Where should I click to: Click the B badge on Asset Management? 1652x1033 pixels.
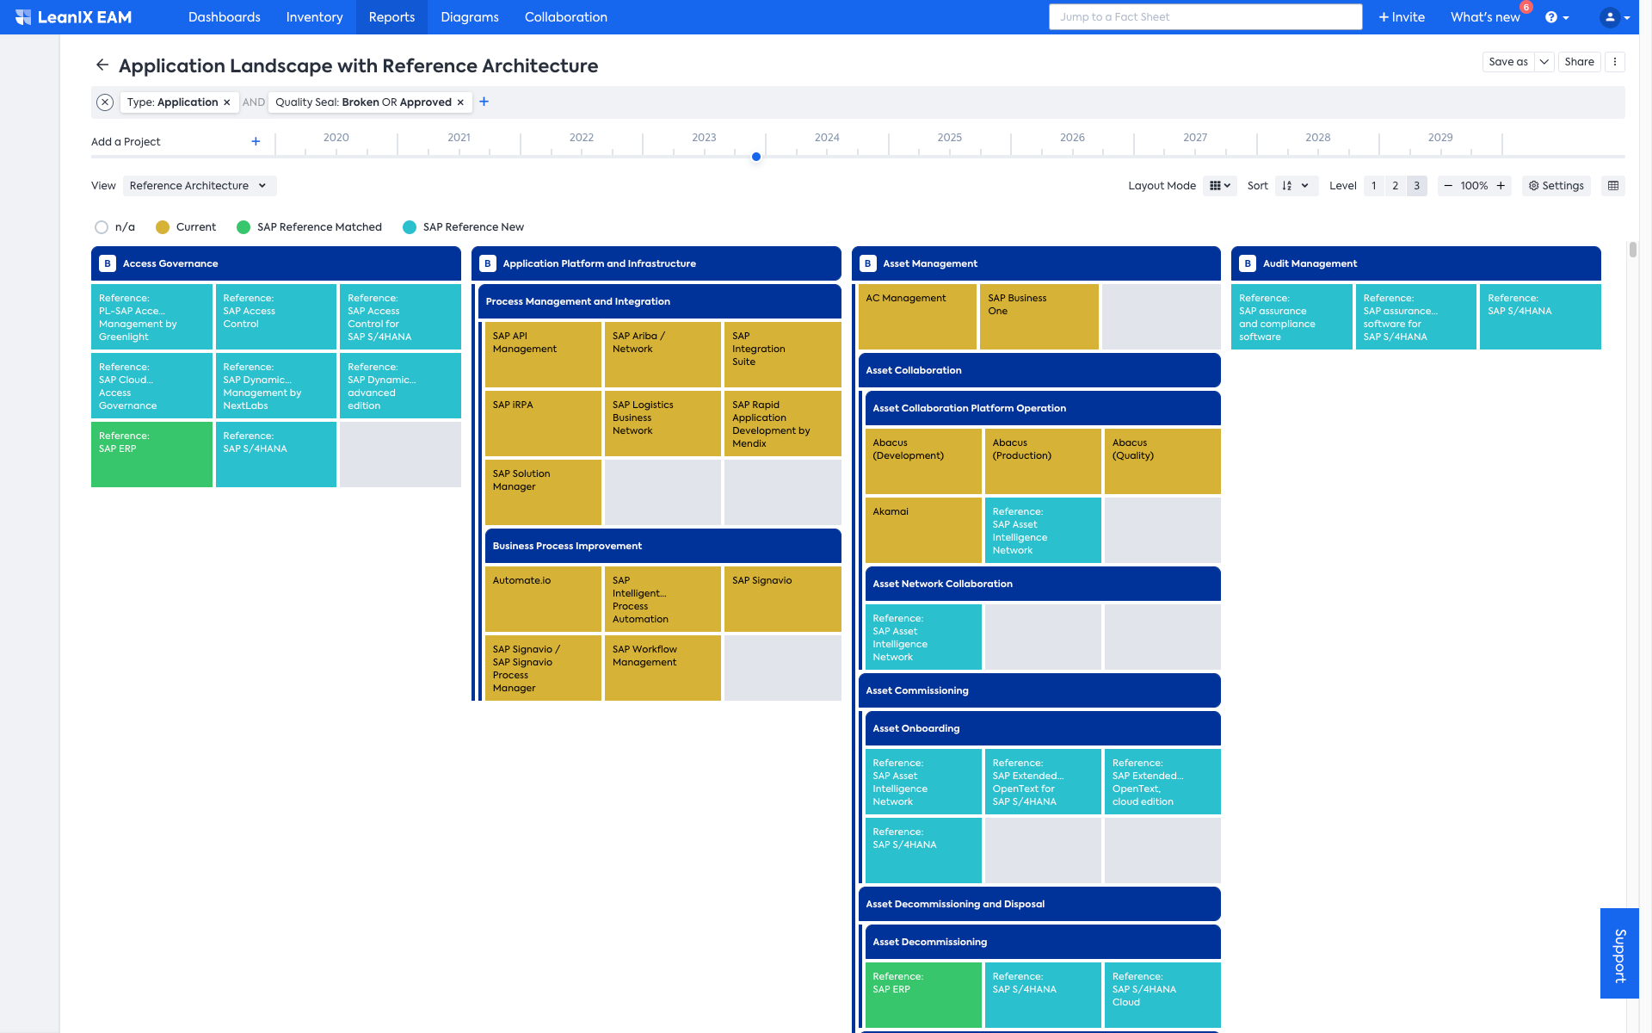(868, 264)
